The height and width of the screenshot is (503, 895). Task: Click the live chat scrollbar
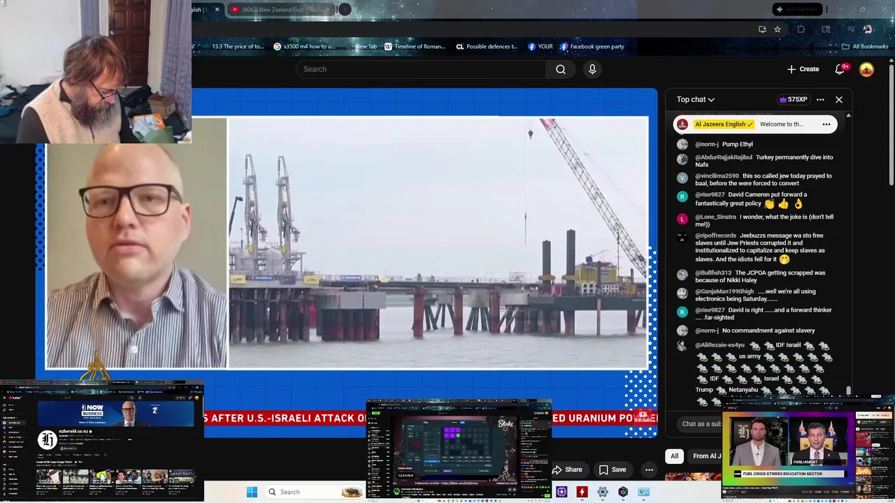pos(849,390)
